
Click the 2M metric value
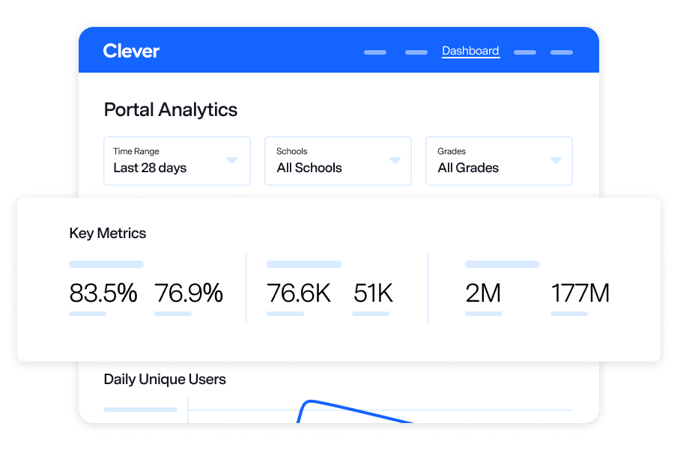point(483,294)
